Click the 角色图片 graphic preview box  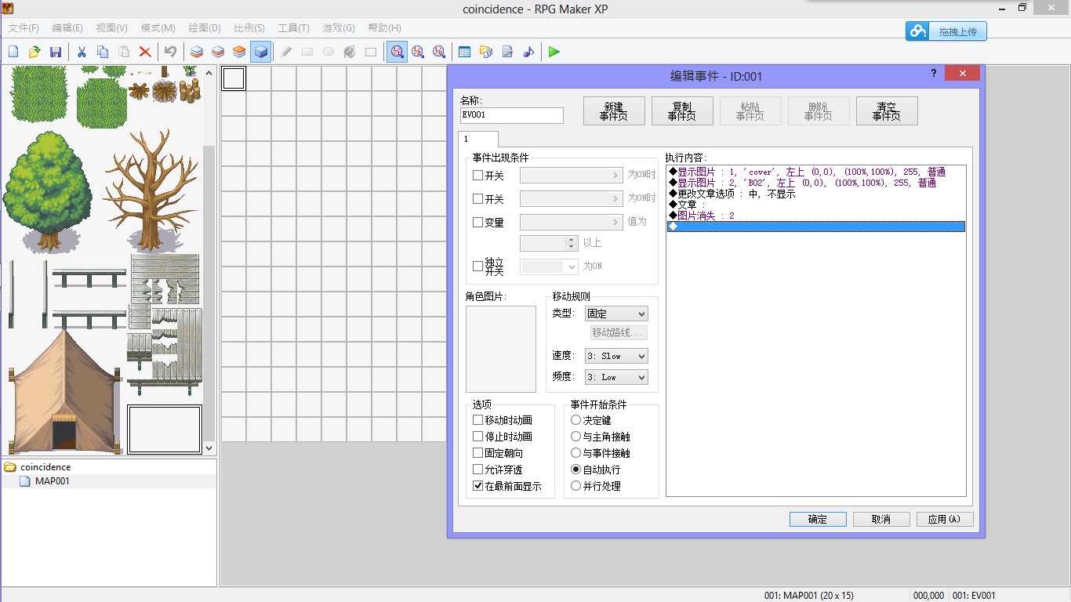[501, 349]
